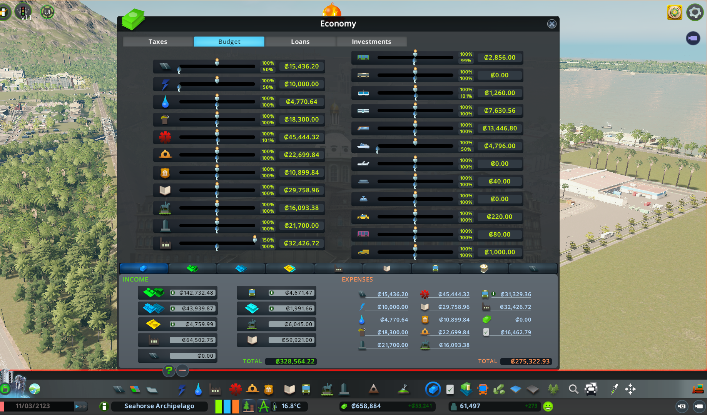Toggle free camera mode button

699,406
